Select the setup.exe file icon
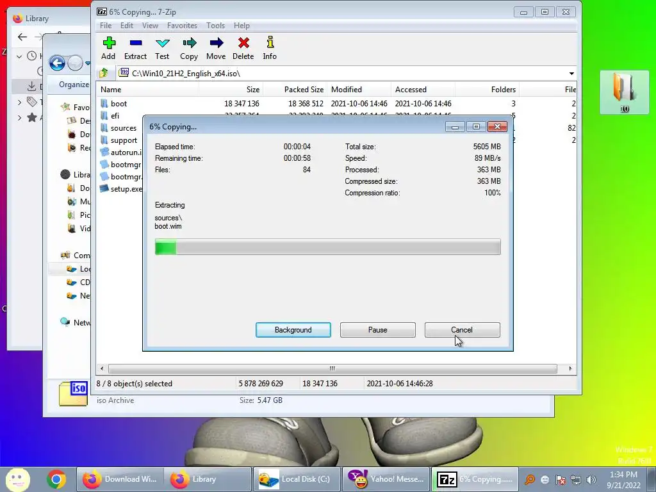Viewport: 656px width, 492px height. coord(104,189)
